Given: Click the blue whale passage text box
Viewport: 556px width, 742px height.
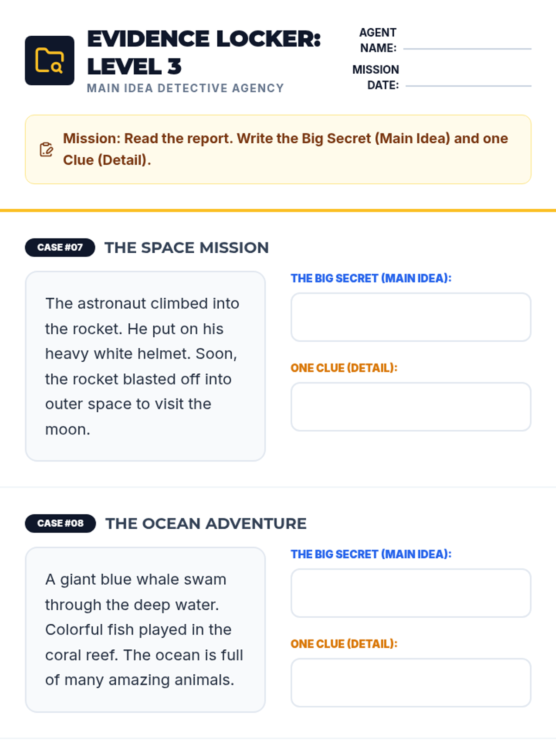Looking at the screenshot, I should coord(145,630).
